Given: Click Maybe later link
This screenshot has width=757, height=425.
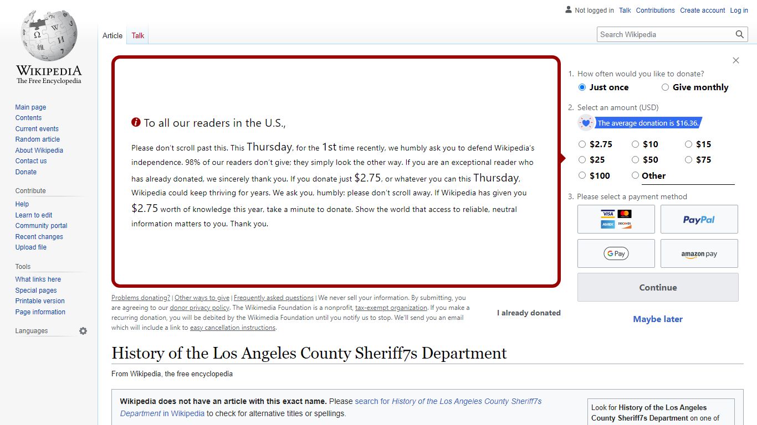Looking at the screenshot, I should tap(658, 319).
